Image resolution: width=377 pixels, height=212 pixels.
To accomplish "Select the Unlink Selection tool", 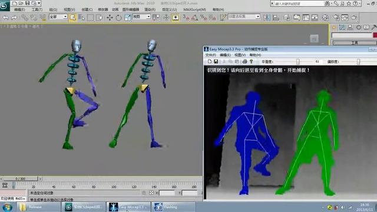I will [x=34, y=17].
